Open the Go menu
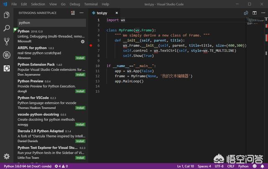The width and height of the screenshot is (268, 169). coord(63,4)
